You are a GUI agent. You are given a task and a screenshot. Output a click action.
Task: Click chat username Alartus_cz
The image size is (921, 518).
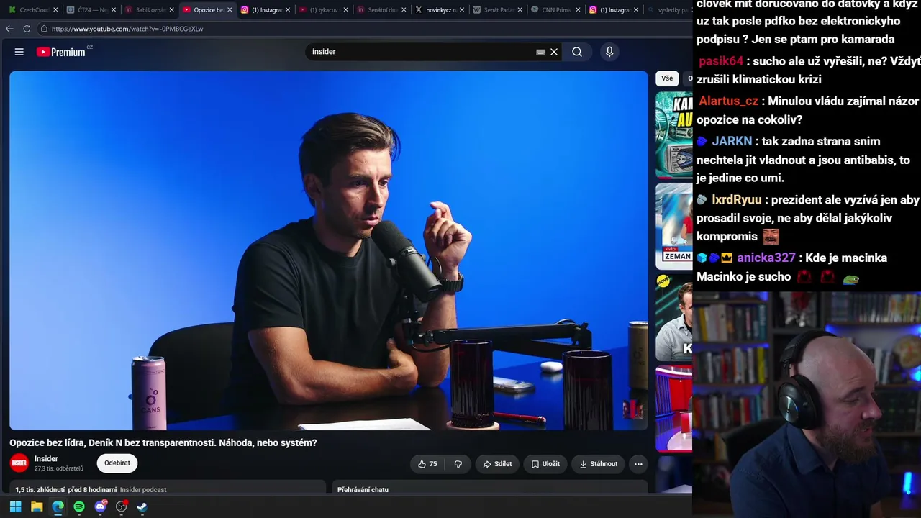coord(728,101)
